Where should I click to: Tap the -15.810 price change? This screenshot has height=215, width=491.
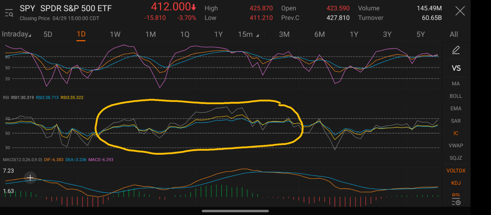pos(155,18)
